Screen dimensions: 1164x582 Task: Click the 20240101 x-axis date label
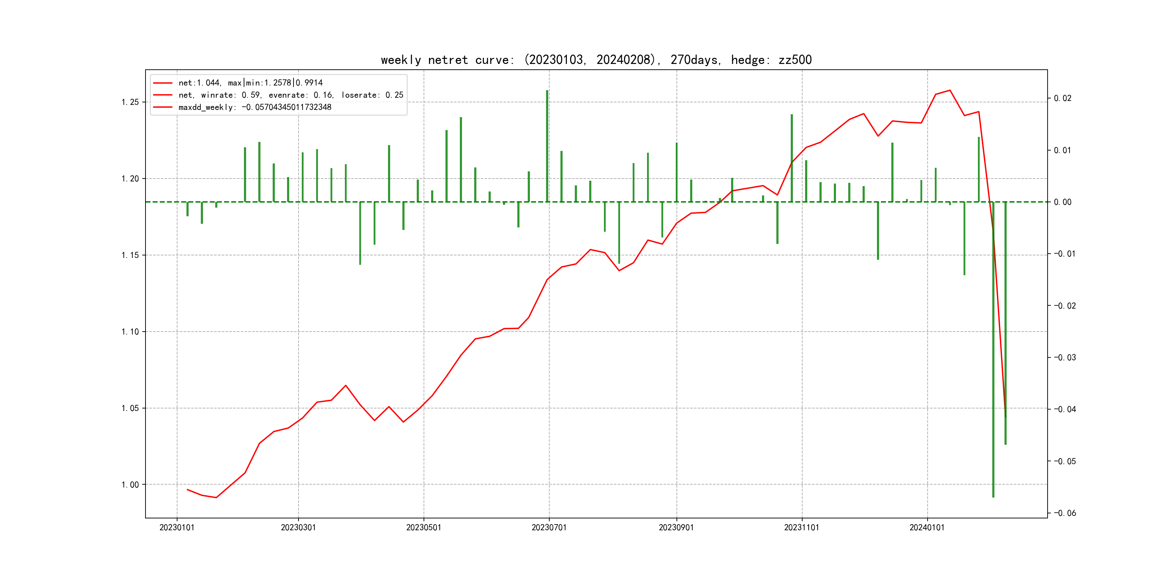click(x=927, y=527)
